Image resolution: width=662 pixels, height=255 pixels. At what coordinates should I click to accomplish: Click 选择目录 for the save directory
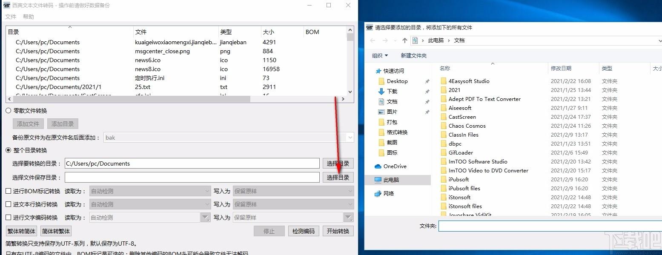pos(338,178)
